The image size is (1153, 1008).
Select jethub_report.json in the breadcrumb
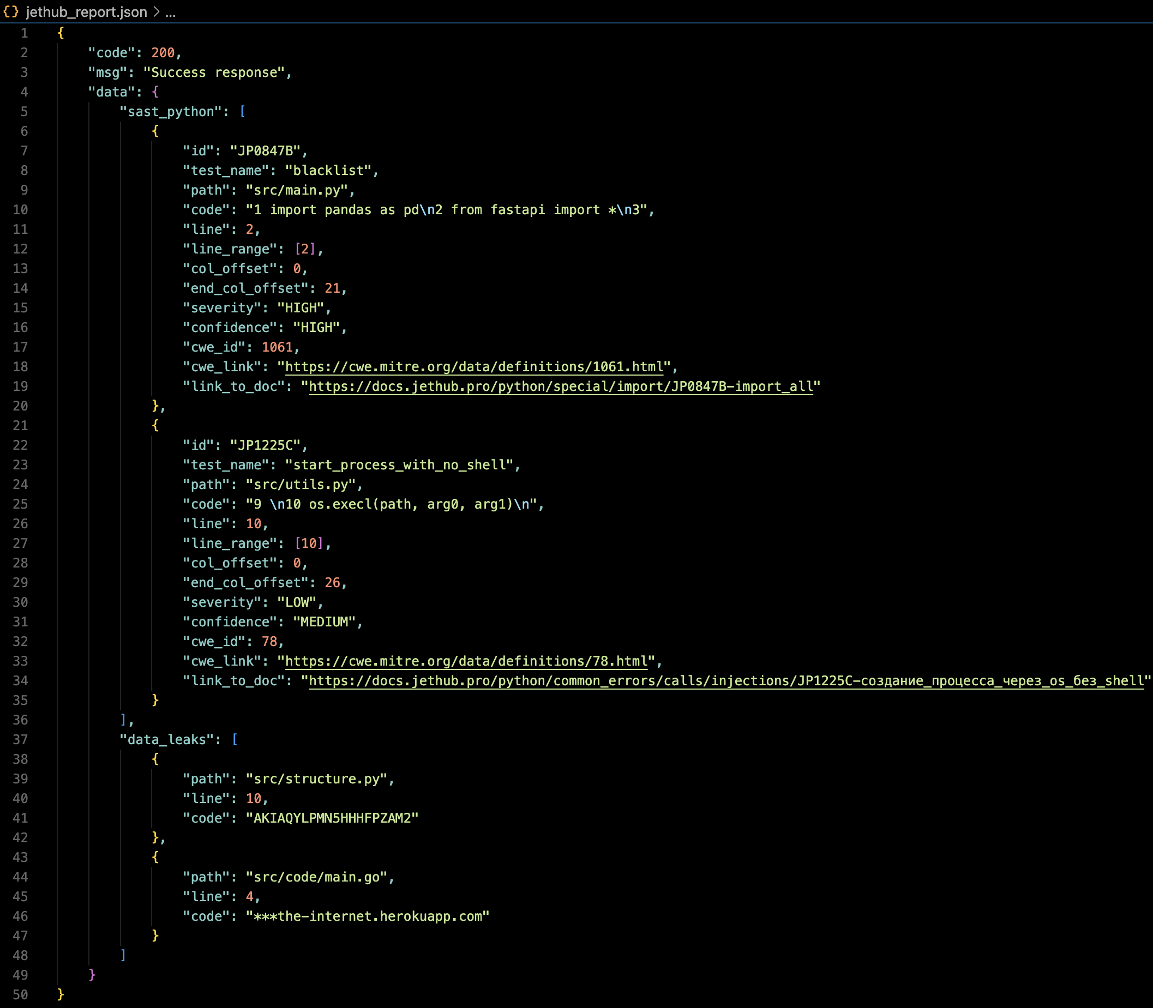87,12
